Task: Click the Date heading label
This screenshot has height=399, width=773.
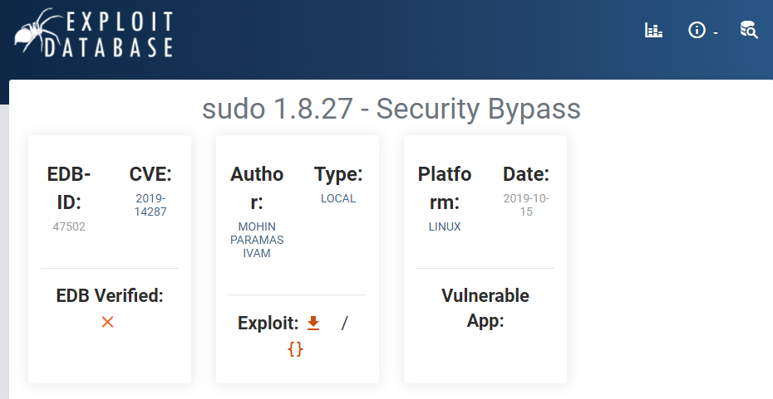Action: [526, 174]
